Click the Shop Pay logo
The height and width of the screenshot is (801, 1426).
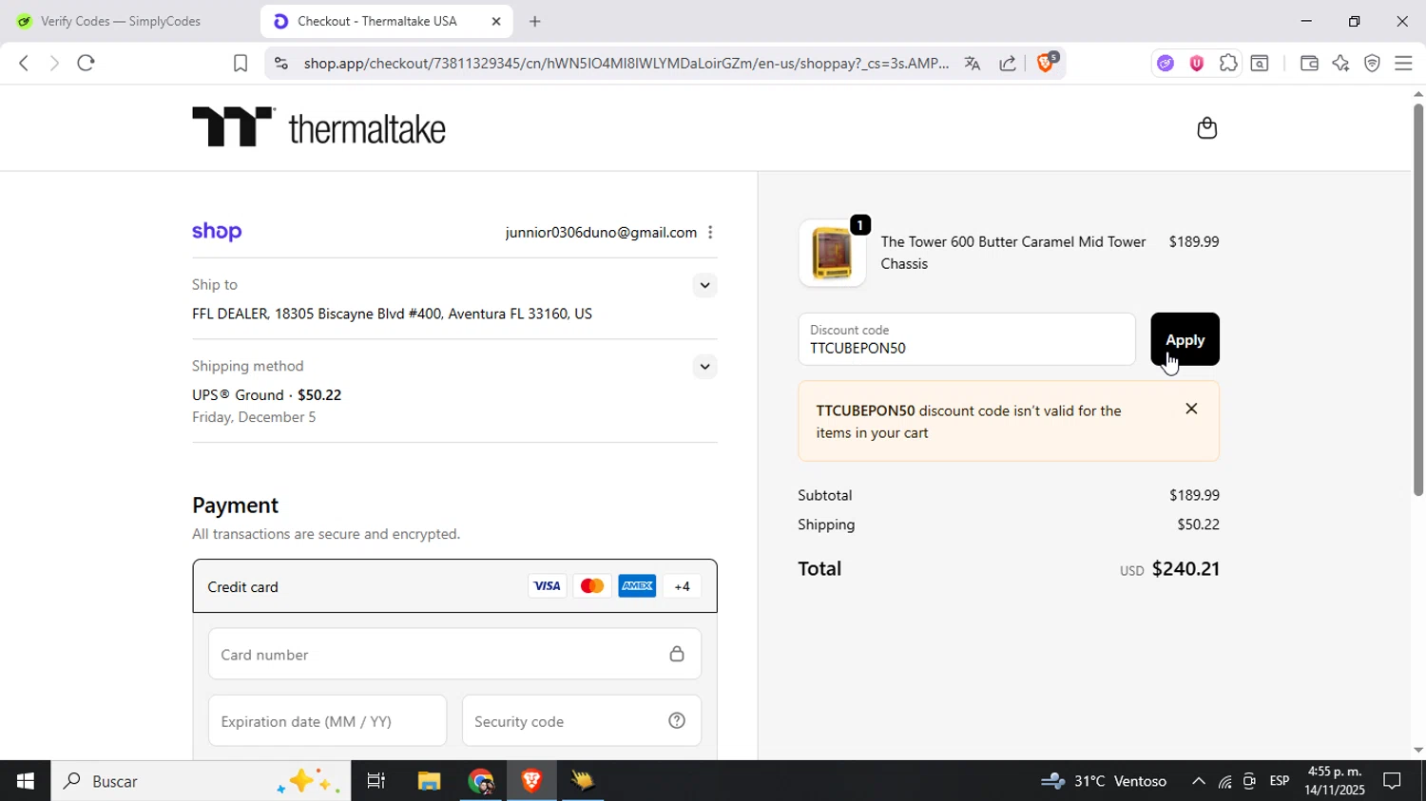click(217, 232)
